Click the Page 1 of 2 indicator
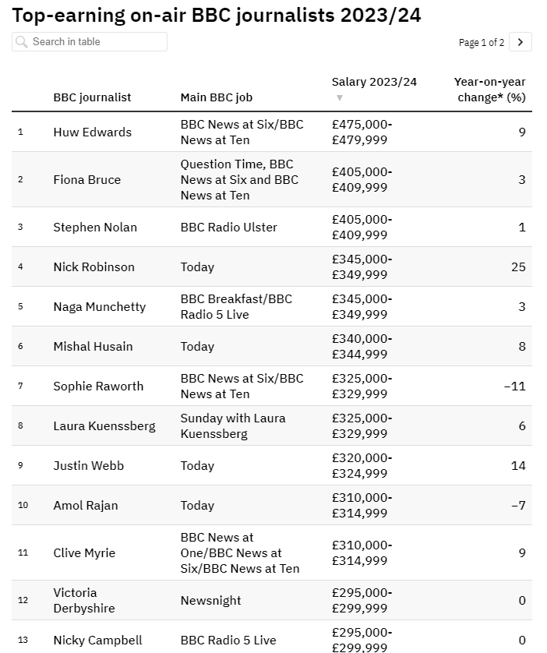Image resolution: width=547 pixels, height=653 pixels. click(x=481, y=43)
